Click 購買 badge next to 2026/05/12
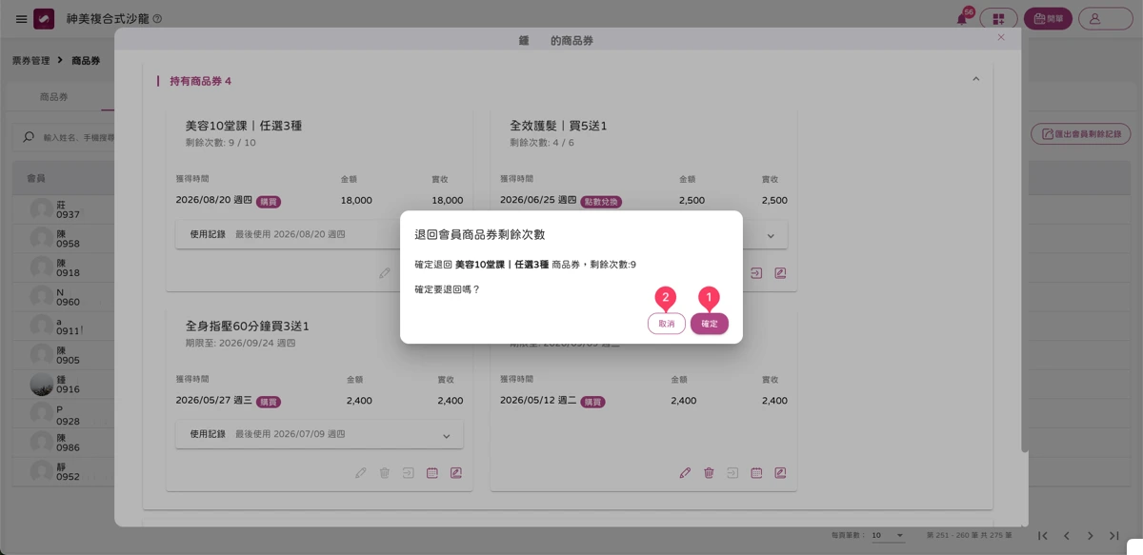 592,402
